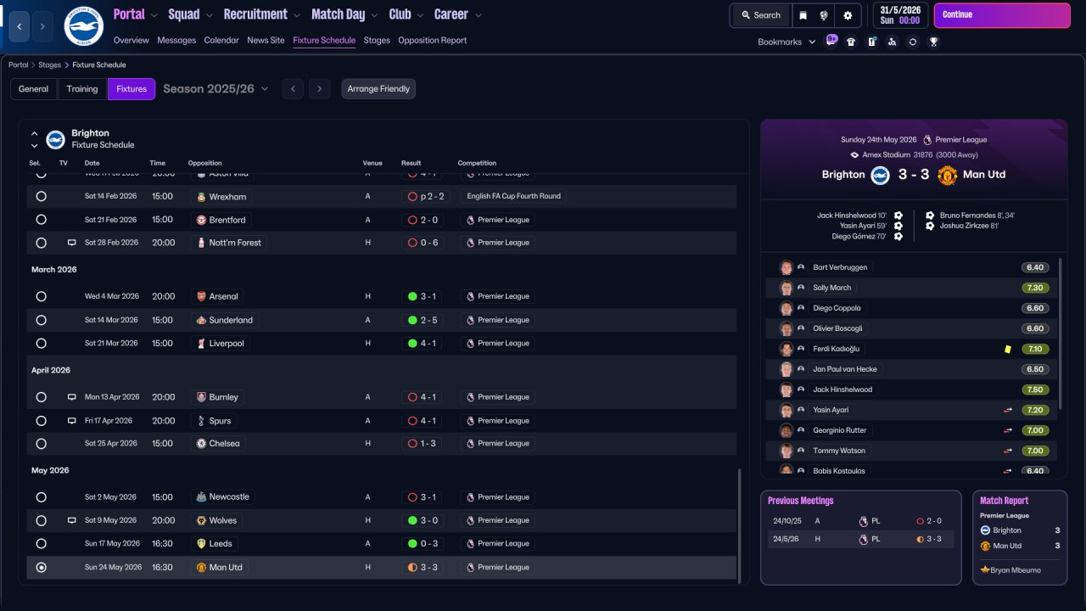Expand the Recruitment menu dropdown
This screenshot has height=611, width=1086.
(x=296, y=15)
